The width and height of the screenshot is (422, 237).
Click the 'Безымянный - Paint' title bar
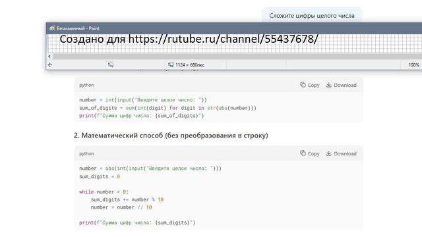coord(234,28)
